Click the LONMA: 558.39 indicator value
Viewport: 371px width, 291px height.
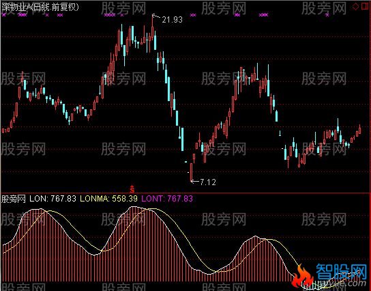click(109, 198)
